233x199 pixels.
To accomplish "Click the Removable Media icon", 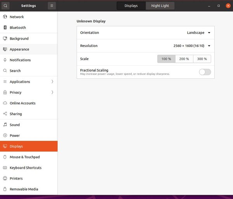I will (5, 189).
